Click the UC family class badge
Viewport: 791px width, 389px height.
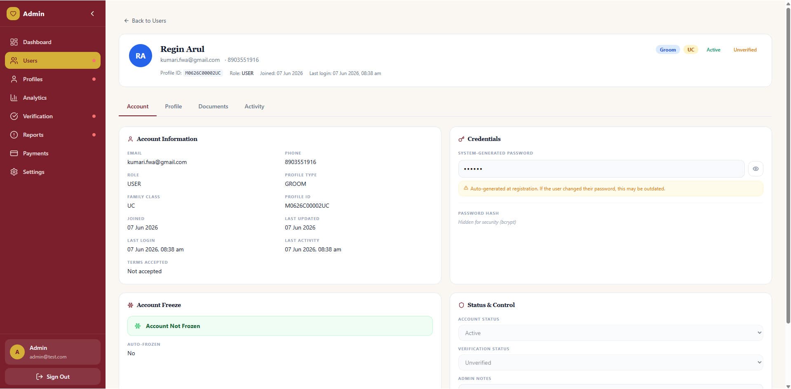point(691,50)
